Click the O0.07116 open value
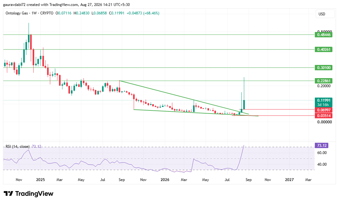The height and width of the screenshot is (203, 339). coord(63,13)
